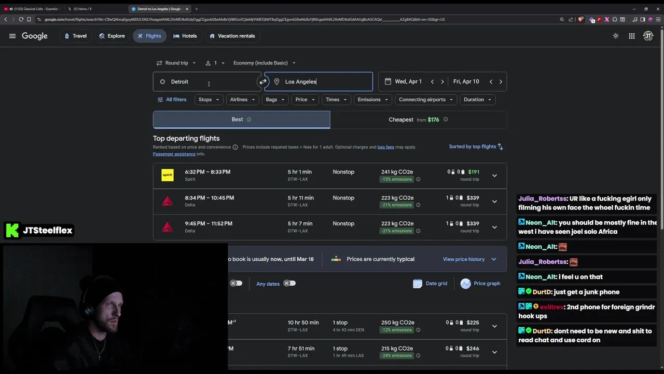The height and width of the screenshot is (374, 664).
Task: Click the Google logo
Action: 35,36
